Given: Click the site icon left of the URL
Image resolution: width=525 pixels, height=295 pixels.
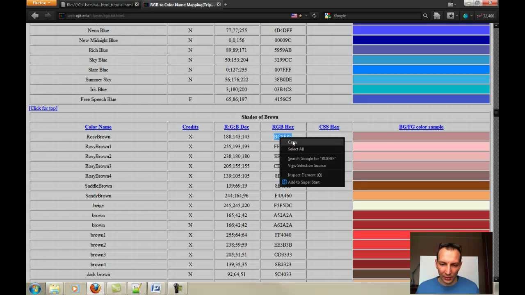Looking at the screenshot, I should (62, 16).
